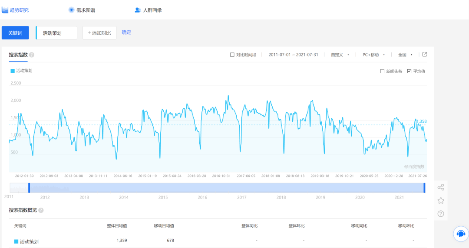Open help icon beside 搜索指数概览
Image resolution: width=469 pixels, height=248 pixels.
[x=41, y=210]
